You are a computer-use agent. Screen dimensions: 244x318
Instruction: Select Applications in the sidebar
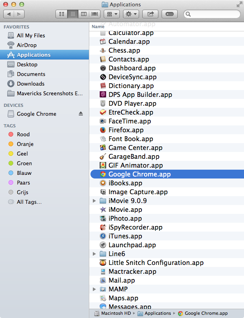coord(45,55)
